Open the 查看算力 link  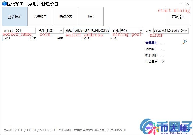[152, 43]
